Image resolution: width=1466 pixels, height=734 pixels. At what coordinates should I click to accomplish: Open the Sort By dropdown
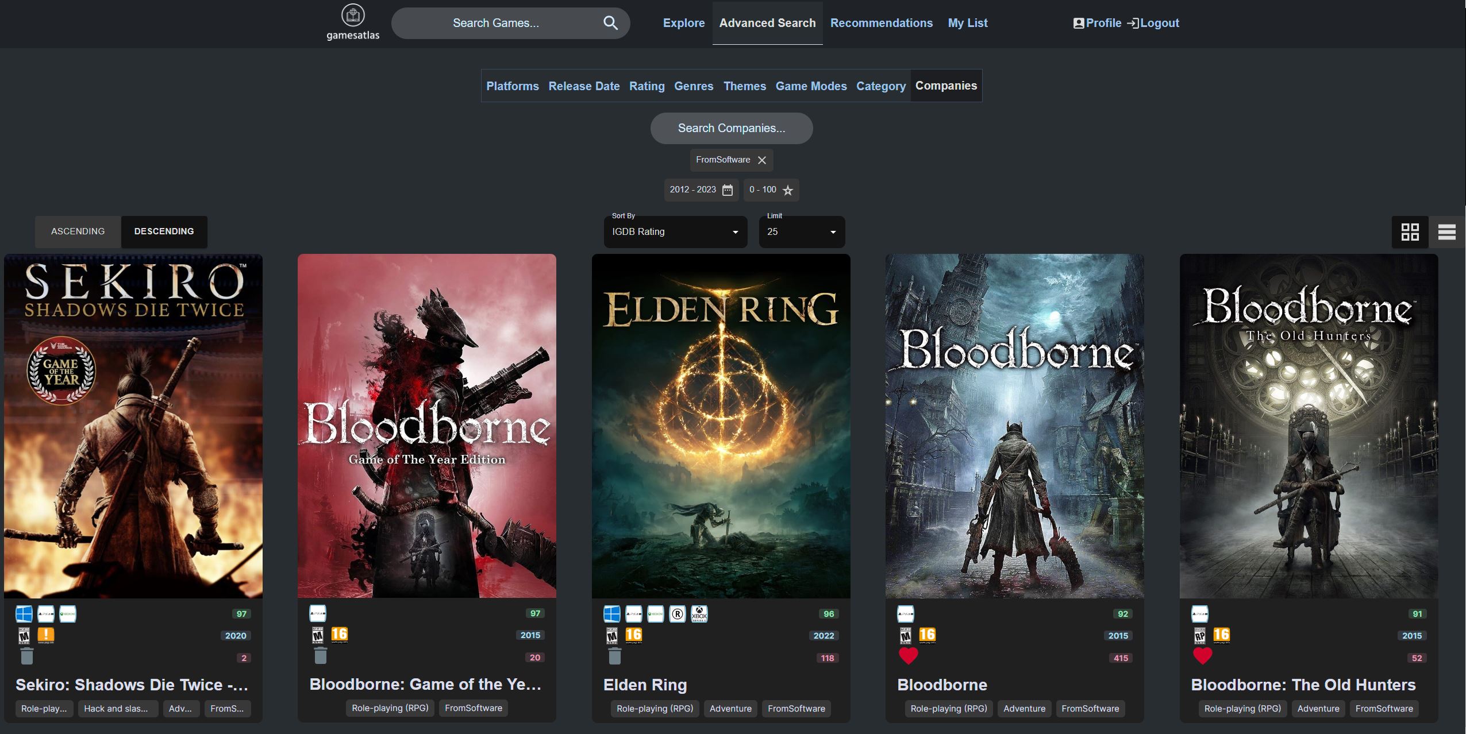675,232
